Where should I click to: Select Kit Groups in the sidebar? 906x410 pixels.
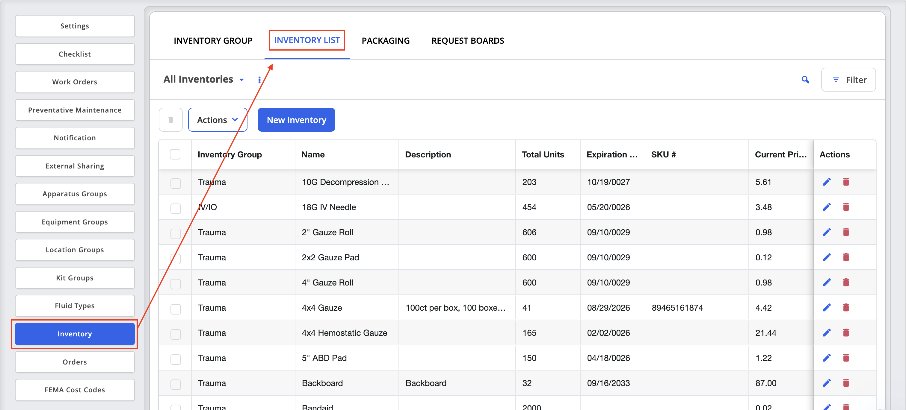tap(75, 278)
